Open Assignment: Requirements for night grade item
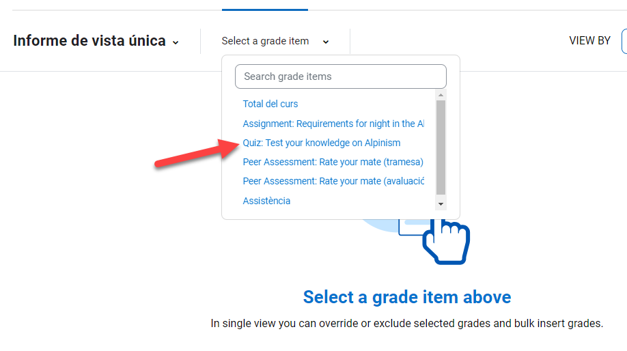 tap(333, 124)
